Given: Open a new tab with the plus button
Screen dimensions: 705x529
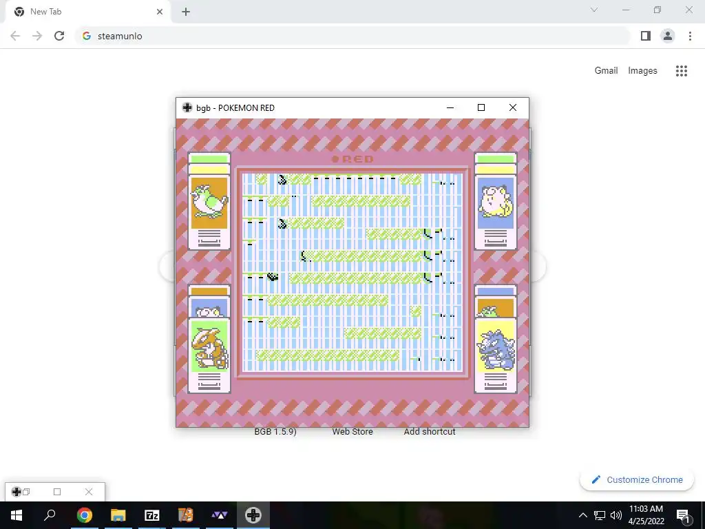Looking at the screenshot, I should (186, 12).
